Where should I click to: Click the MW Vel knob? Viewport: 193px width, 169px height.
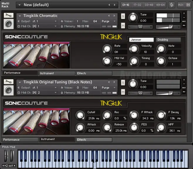[107, 61]
